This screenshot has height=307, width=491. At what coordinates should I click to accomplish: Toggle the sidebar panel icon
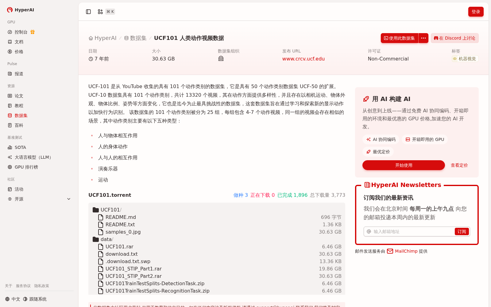(88, 12)
